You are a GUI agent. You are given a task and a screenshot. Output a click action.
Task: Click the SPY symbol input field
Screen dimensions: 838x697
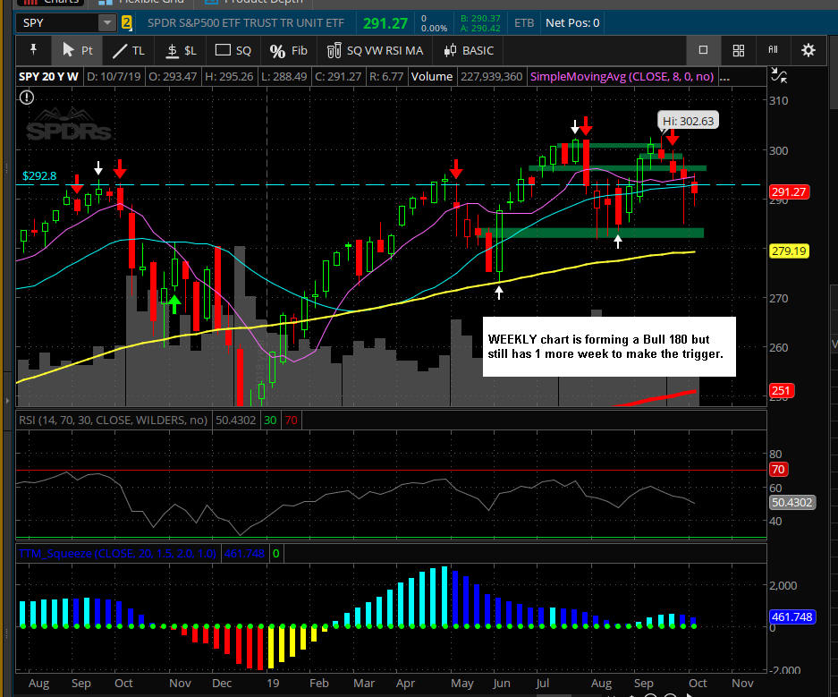pyautogui.click(x=54, y=22)
